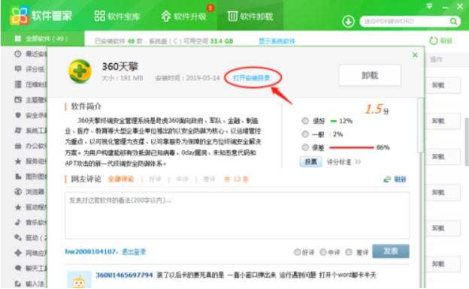This screenshot has width=469, height=289.
Task: Click the 1.5分 rating score
Action: tap(377, 110)
